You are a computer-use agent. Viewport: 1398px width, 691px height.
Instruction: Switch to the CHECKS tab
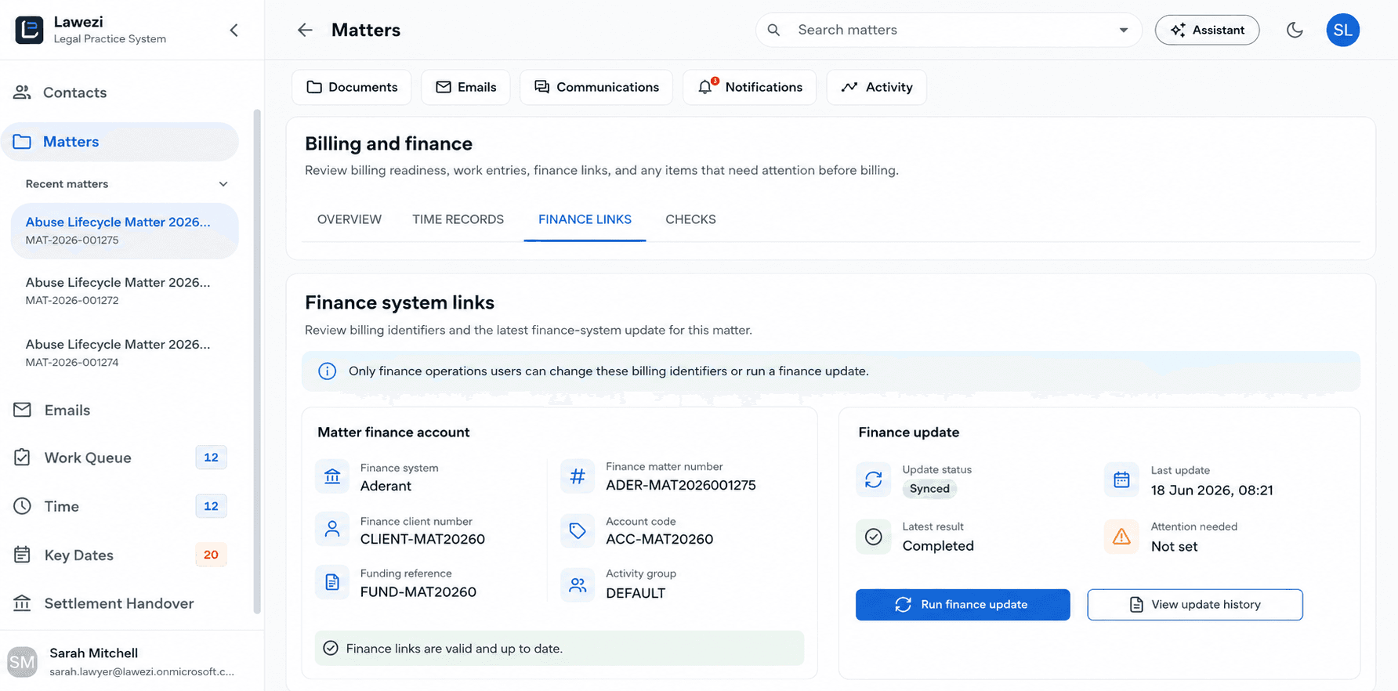click(690, 219)
